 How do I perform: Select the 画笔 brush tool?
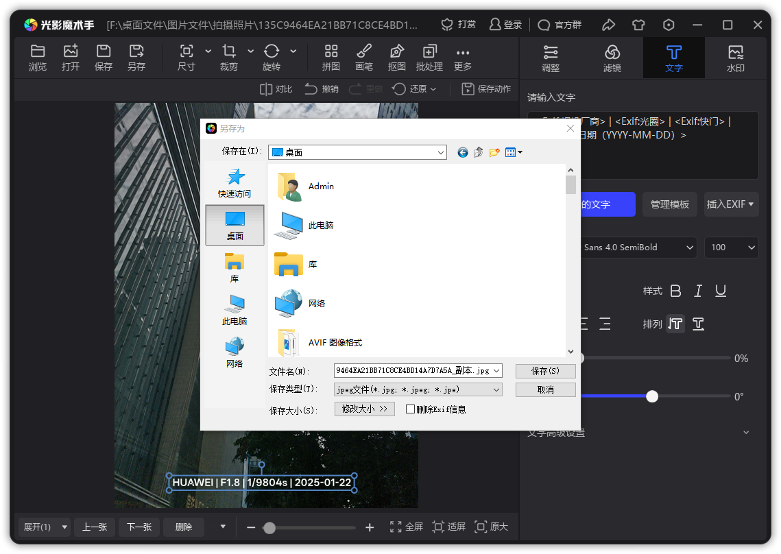pyautogui.click(x=364, y=51)
